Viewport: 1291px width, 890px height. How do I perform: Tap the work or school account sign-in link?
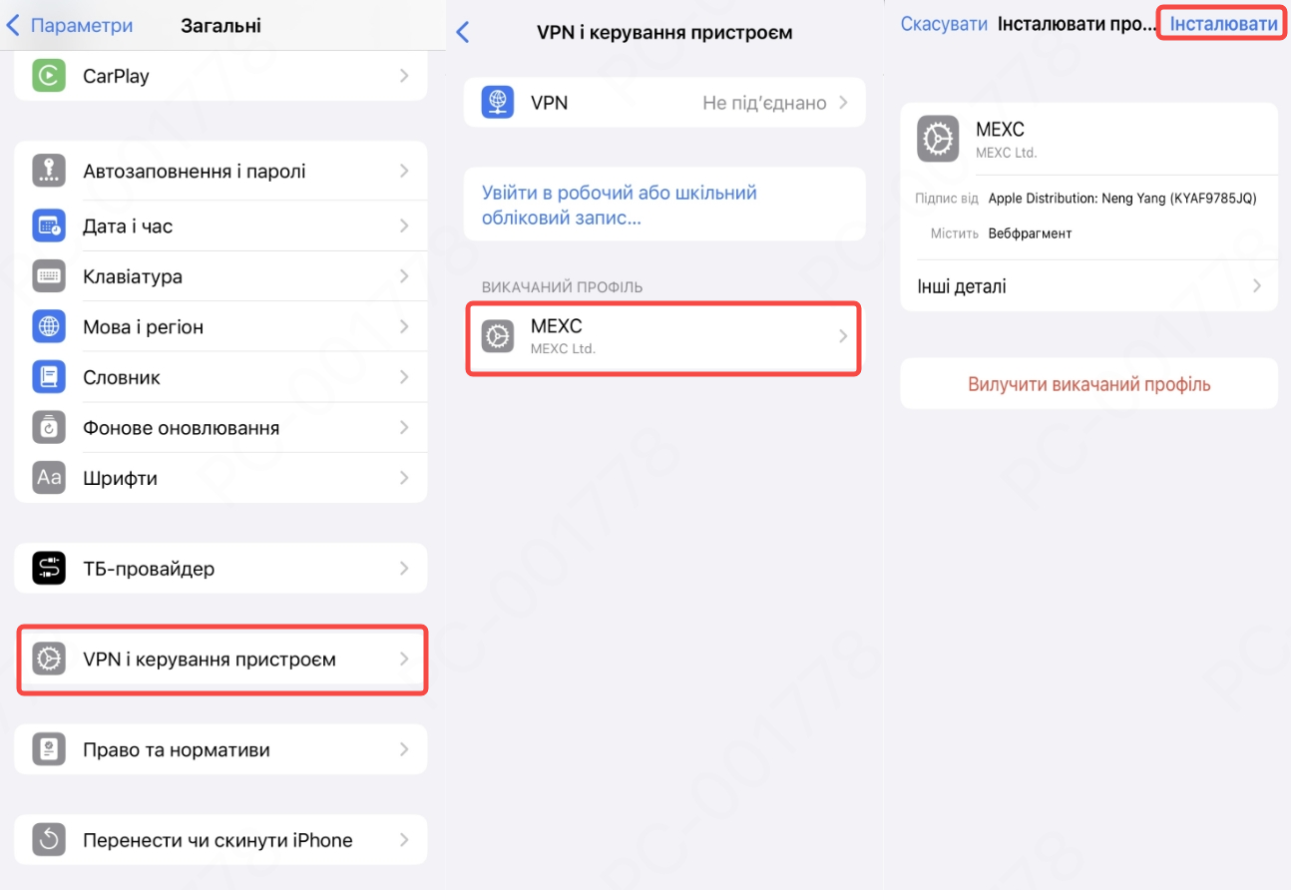click(619, 205)
